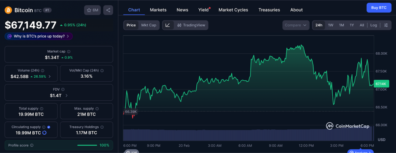Click the 21M BTC max supply value
The width and height of the screenshot is (396, 153).
pyautogui.click(x=86, y=115)
